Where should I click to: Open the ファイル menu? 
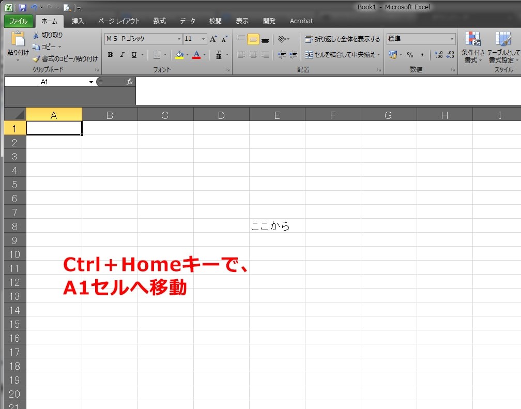(18, 21)
